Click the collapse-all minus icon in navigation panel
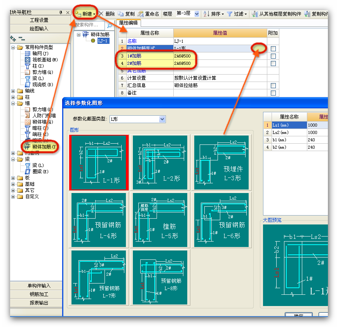338x327 pixels. pyautogui.click(x=22, y=39)
